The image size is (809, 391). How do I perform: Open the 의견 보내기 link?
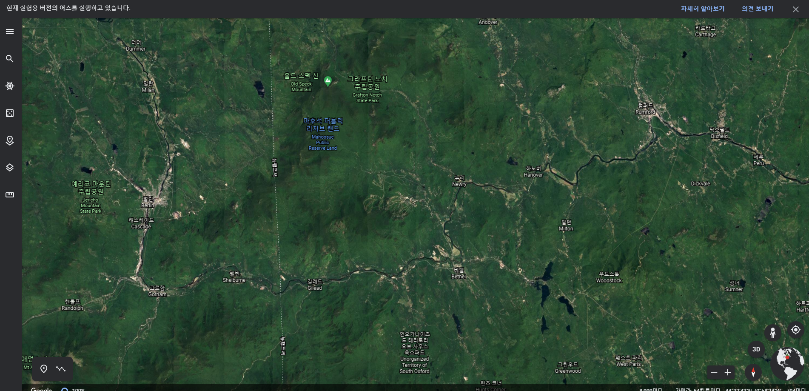(x=758, y=9)
